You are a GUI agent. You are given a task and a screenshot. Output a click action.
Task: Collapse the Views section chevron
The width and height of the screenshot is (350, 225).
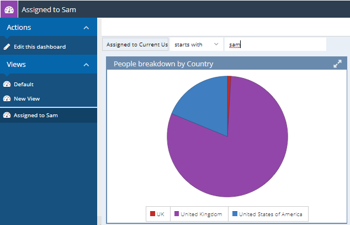(86, 65)
